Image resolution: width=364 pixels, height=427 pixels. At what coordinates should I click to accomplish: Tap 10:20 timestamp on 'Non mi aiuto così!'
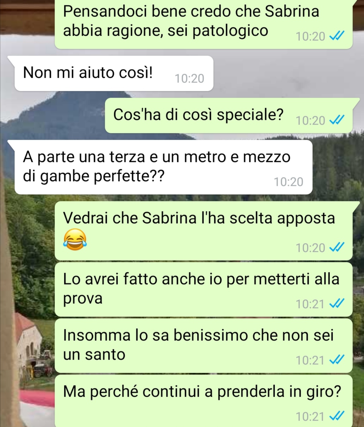tap(189, 78)
